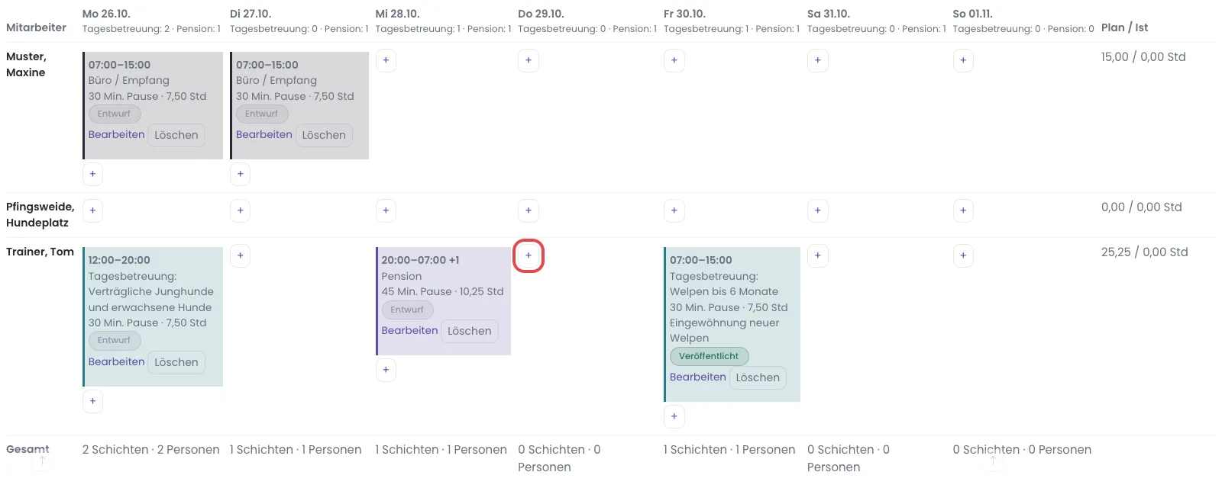The image size is (1222, 488).
Task: Click Entwurf badge on Maxine's Tuesday shift
Action: point(261,114)
